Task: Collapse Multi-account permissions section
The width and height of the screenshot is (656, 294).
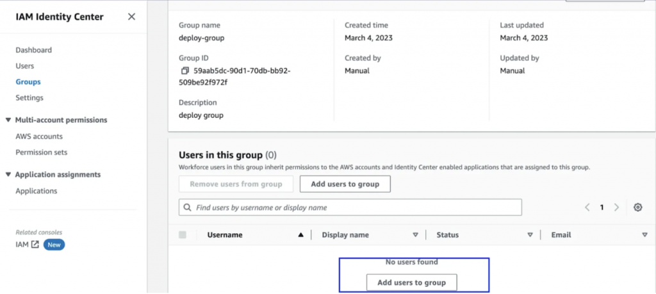Action: pos(8,120)
